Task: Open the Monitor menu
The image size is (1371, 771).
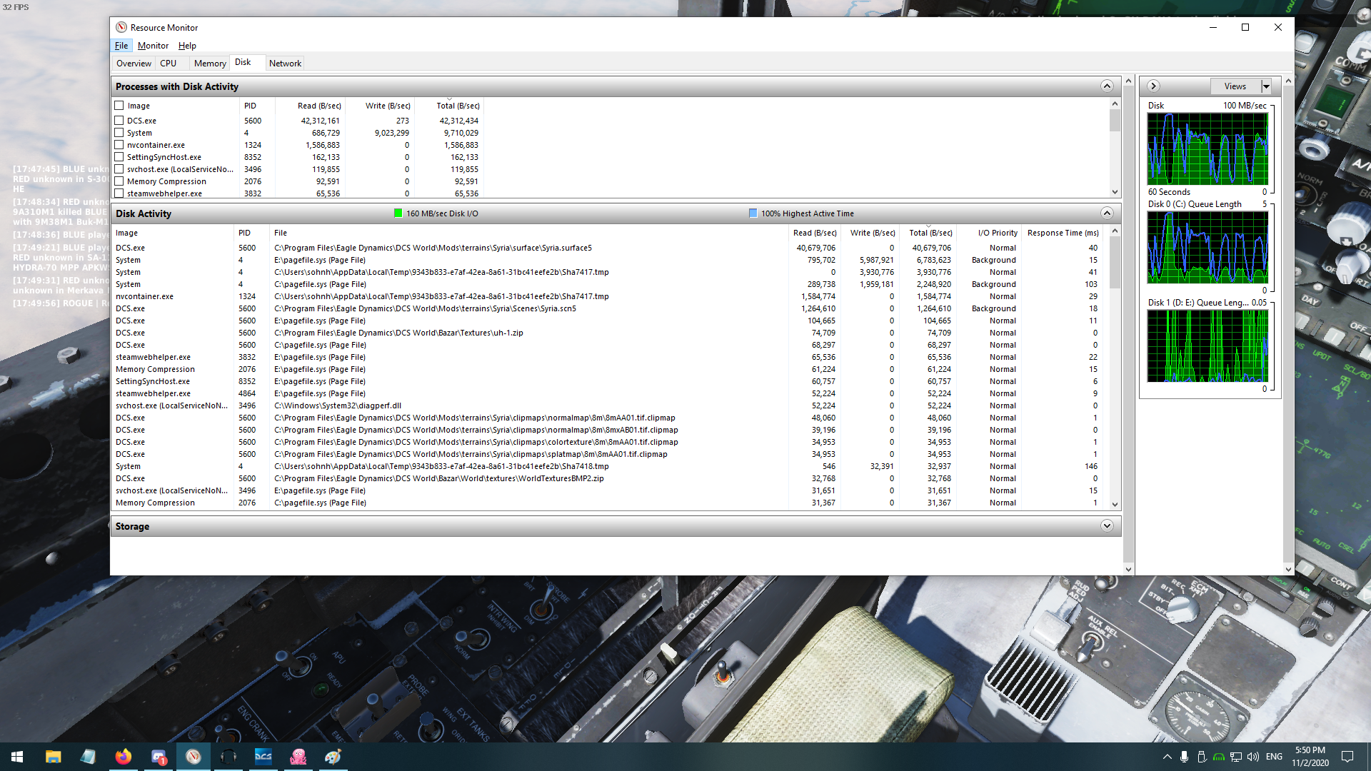Action: (x=153, y=46)
